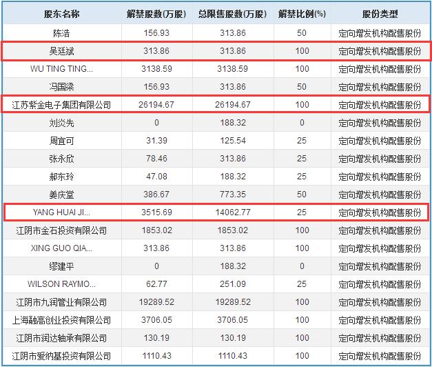Click unlock ratio 25 in 张永欣 row
This screenshot has width=432, height=367.
pos(302,159)
